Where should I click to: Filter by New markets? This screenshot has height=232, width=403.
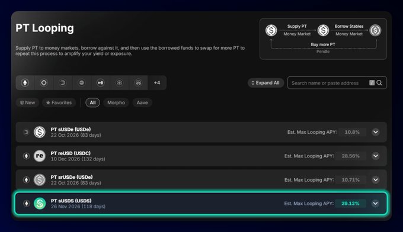coord(27,102)
